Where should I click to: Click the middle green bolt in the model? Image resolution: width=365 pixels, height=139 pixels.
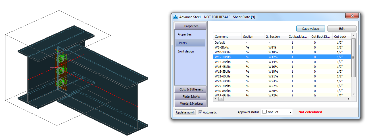coord(61,70)
